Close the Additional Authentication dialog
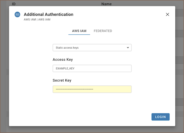Viewport: 184px width, 133px height. (168, 14)
